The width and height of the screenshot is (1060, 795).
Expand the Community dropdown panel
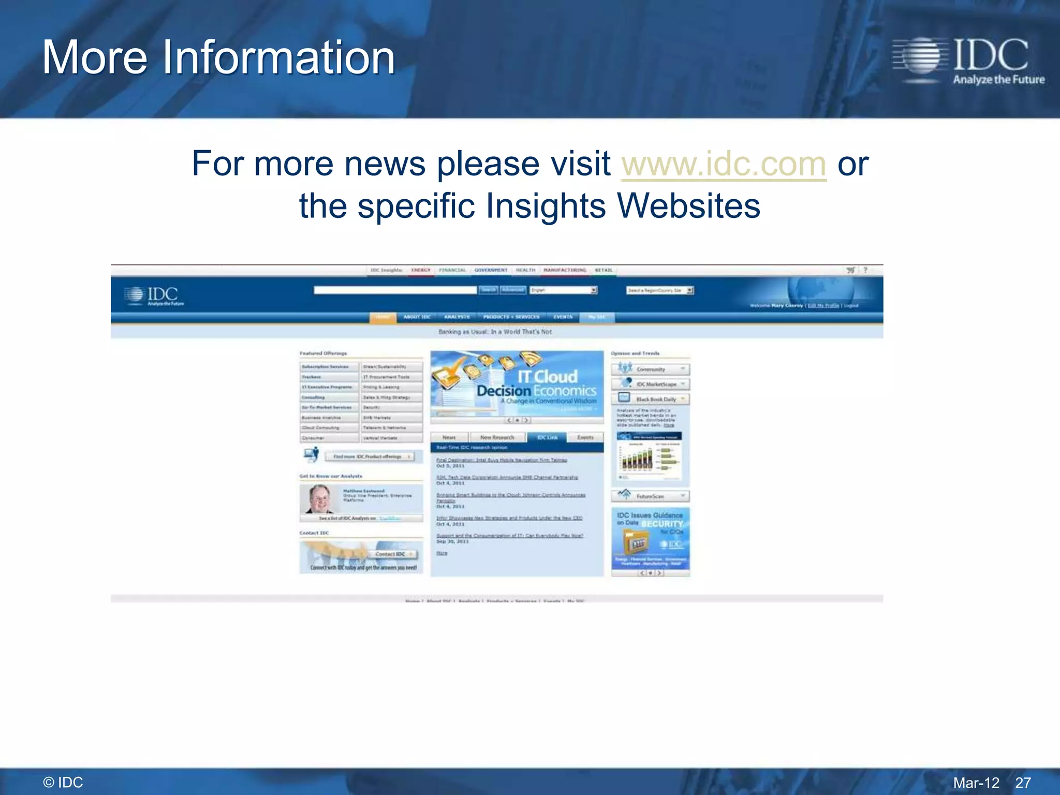[x=683, y=369]
